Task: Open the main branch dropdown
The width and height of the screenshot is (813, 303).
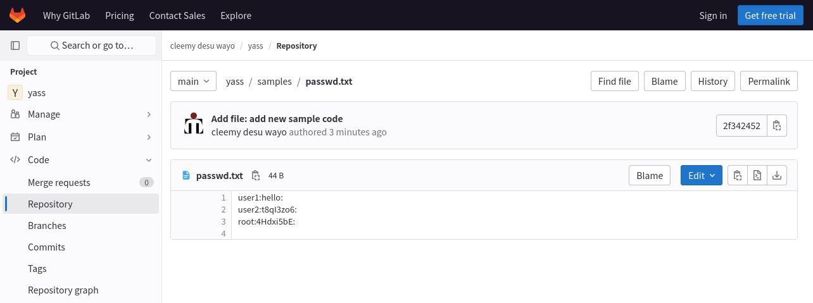Action: point(194,81)
